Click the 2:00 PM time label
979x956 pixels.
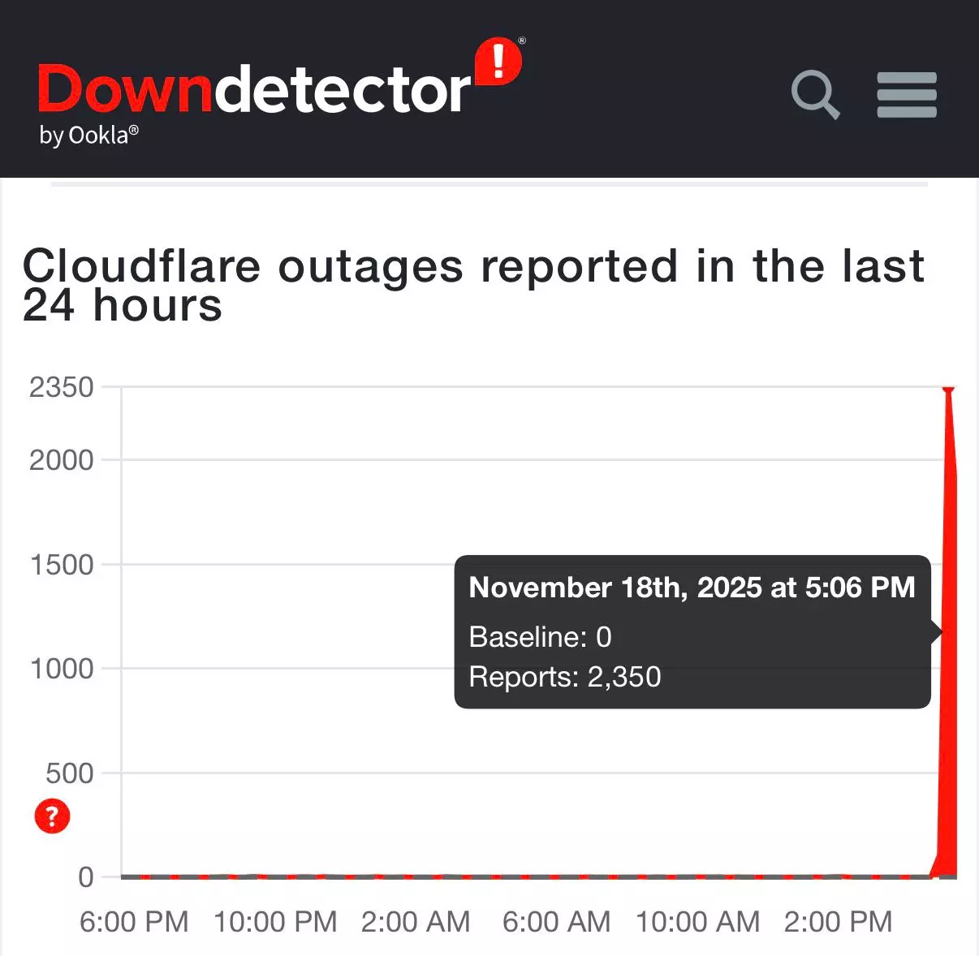(838, 922)
